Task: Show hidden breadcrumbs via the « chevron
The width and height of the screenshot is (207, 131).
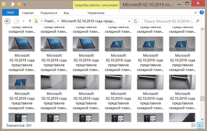Action: coord(42,21)
